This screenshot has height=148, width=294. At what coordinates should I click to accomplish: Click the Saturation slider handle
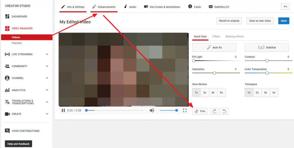pyautogui.click(x=214, y=73)
